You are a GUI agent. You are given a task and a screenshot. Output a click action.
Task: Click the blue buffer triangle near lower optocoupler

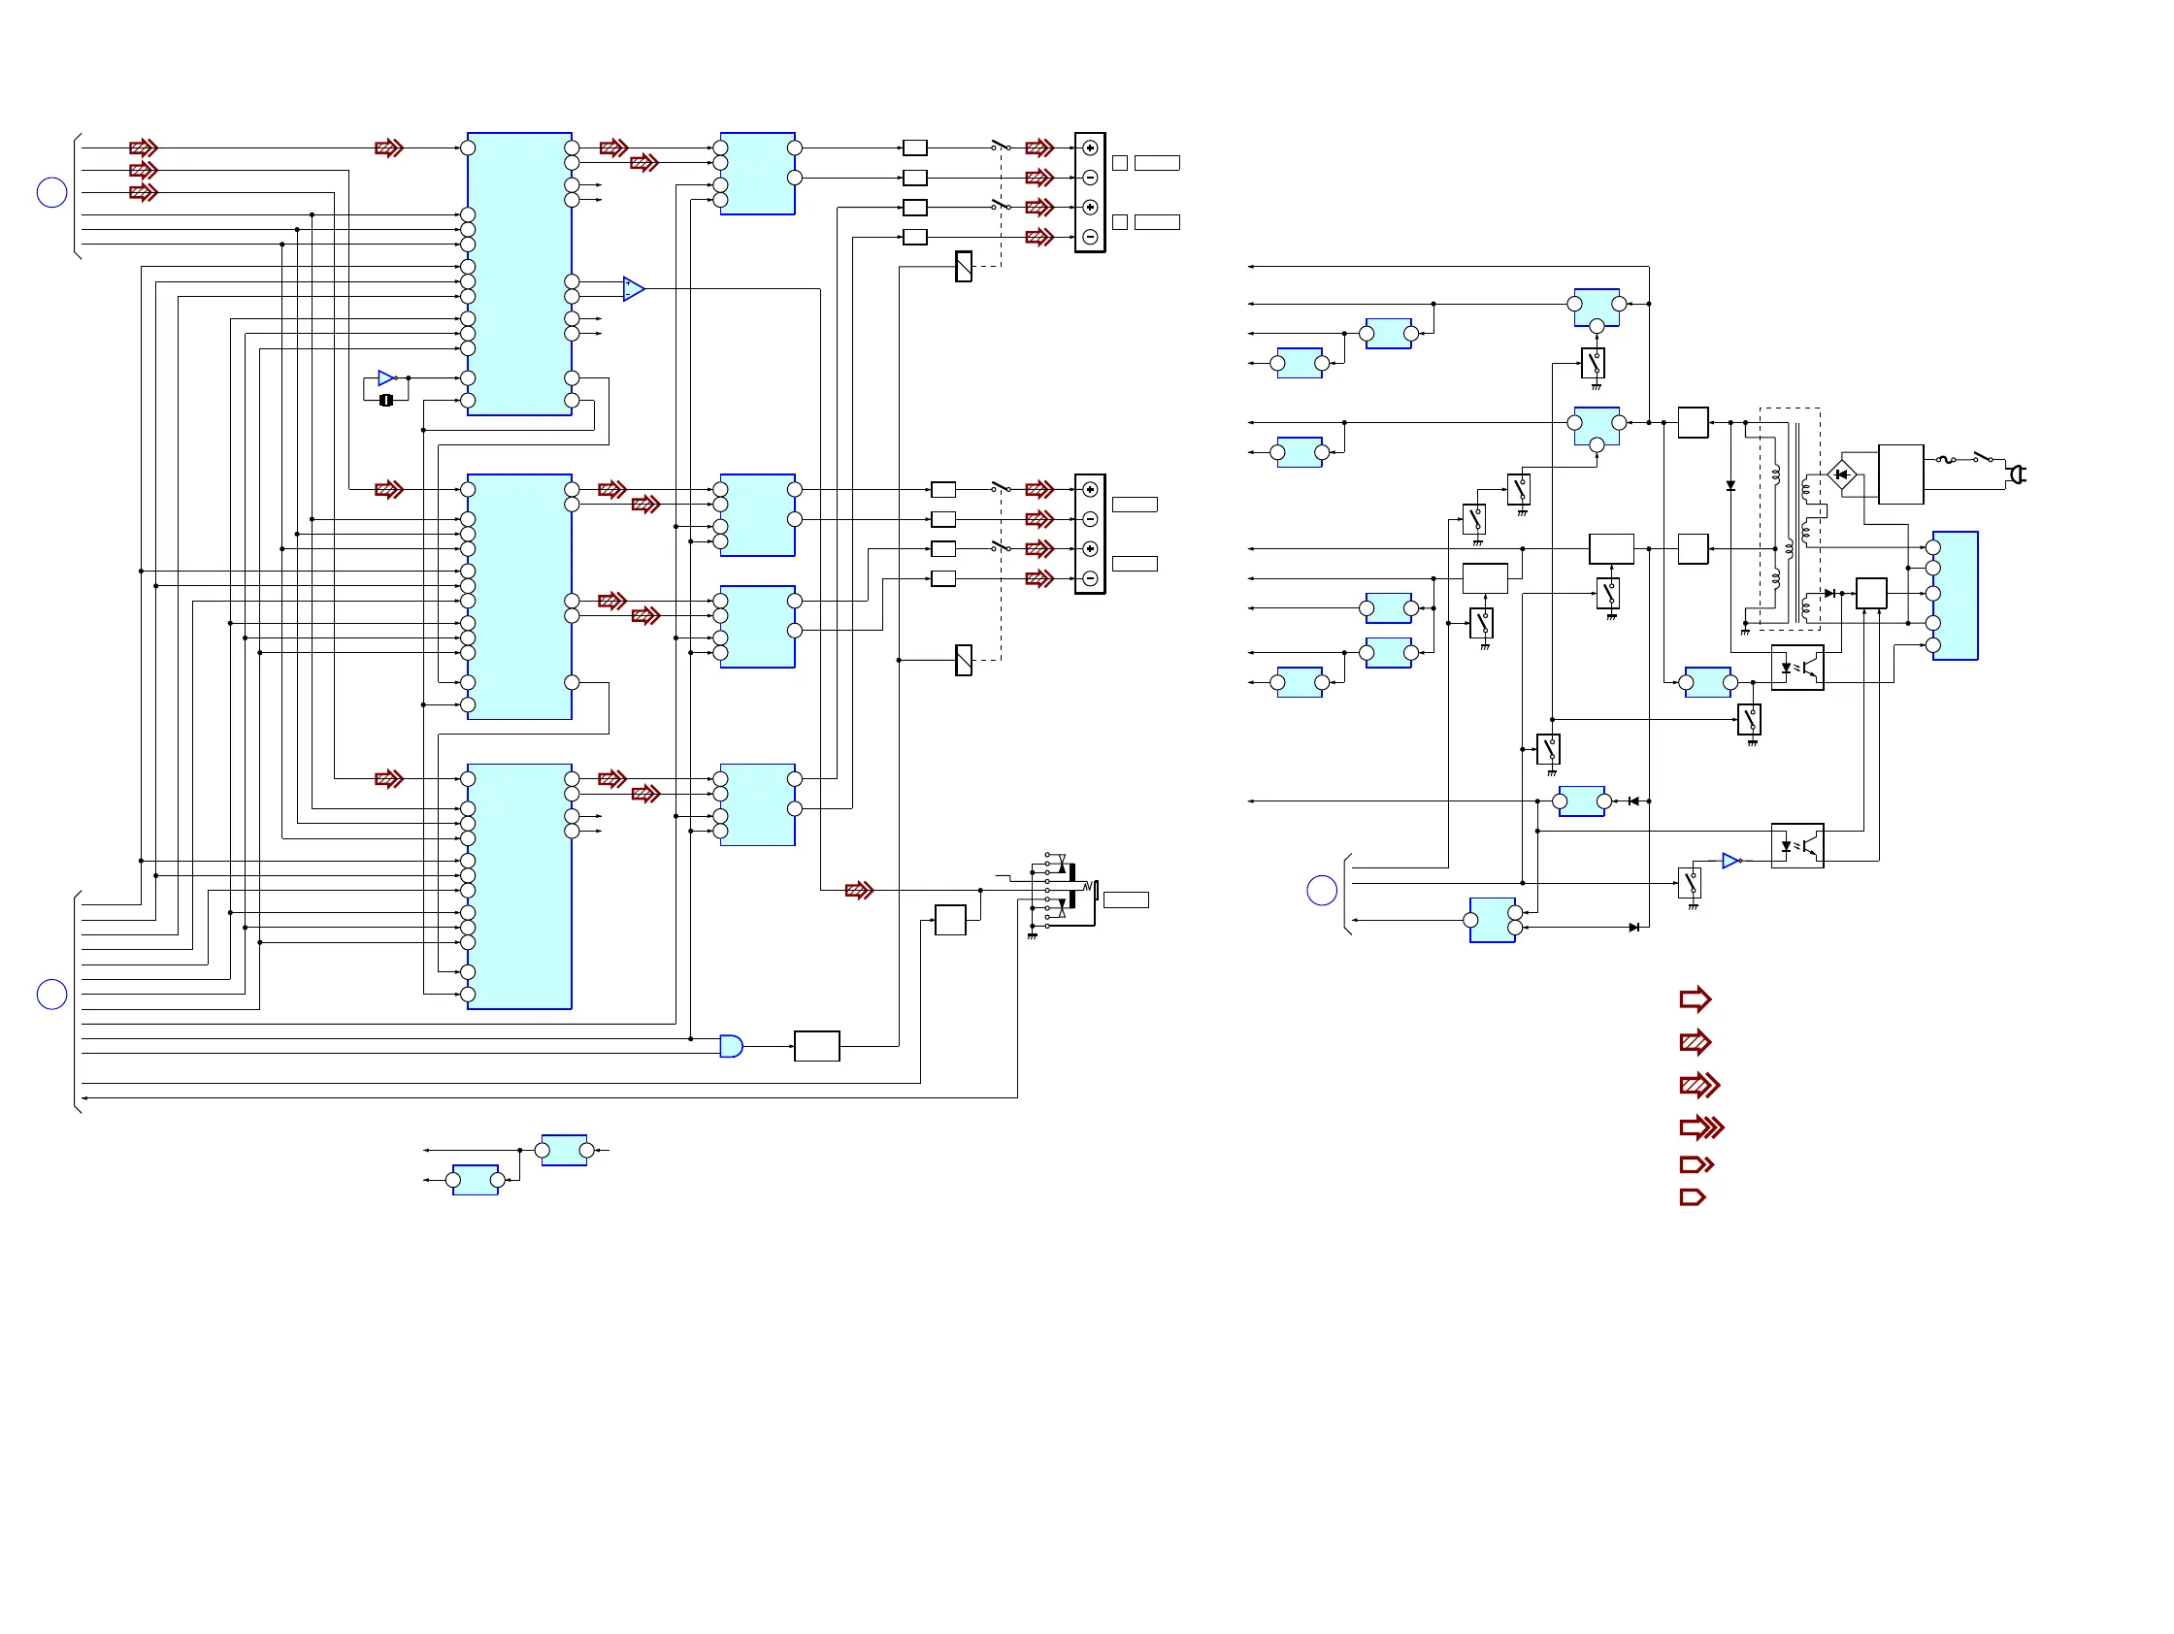[x=1730, y=861]
